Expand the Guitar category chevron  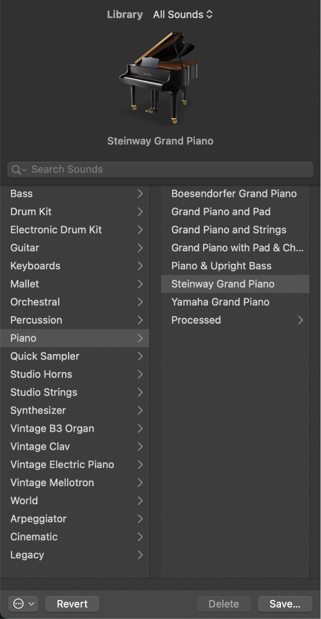tap(140, 248)
